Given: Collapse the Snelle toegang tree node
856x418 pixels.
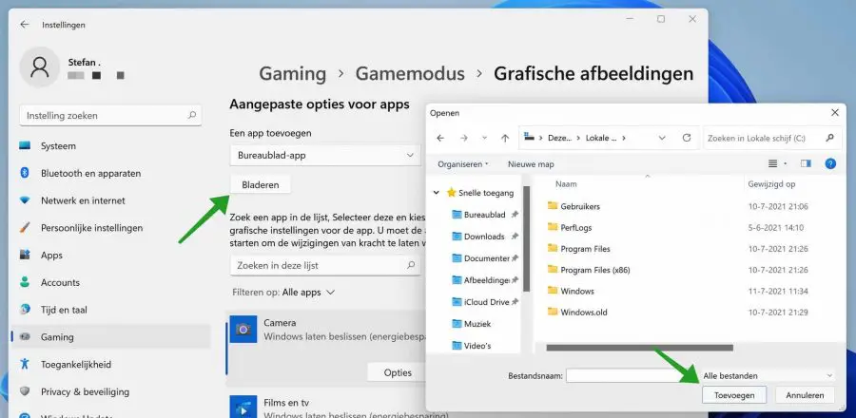Looking at the screenshot, I should click(x=437, y=193).
